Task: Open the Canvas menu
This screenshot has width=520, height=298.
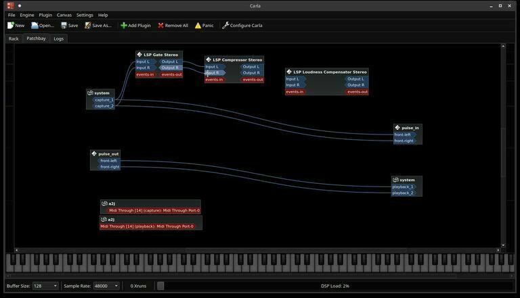Action: click(64, 15)
